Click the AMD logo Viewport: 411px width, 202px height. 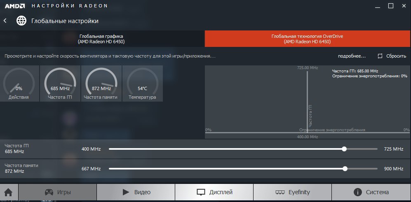pos(15,6)
